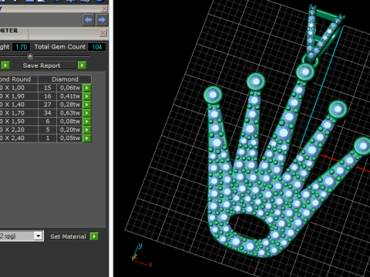Click the weight value 1,70

tap(22, 47)
